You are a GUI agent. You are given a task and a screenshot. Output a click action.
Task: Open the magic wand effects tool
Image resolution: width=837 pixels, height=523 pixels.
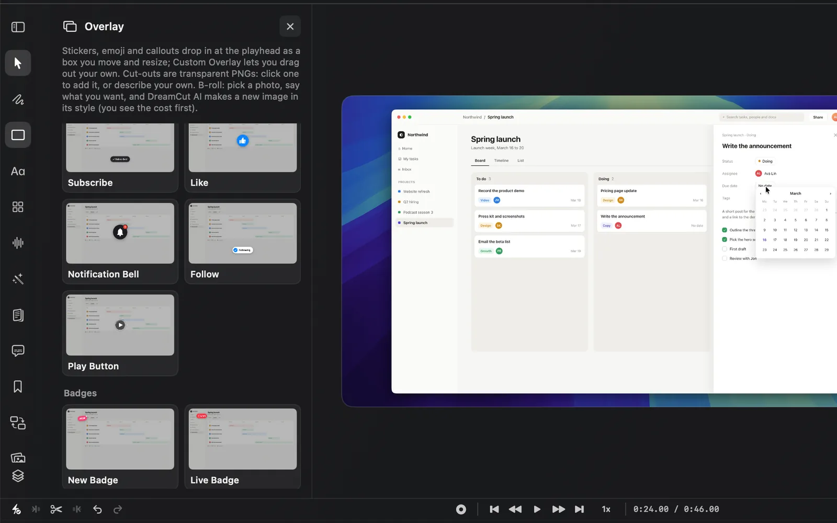pyautogui.click(x=18, y=279)
